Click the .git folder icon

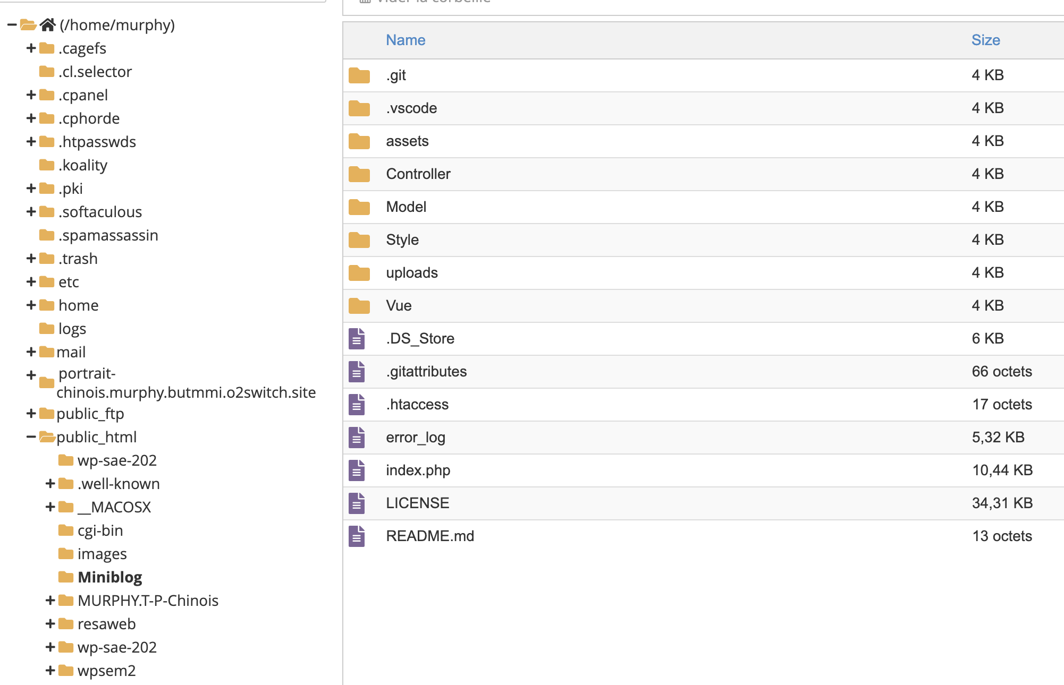[x=359, y=75]
